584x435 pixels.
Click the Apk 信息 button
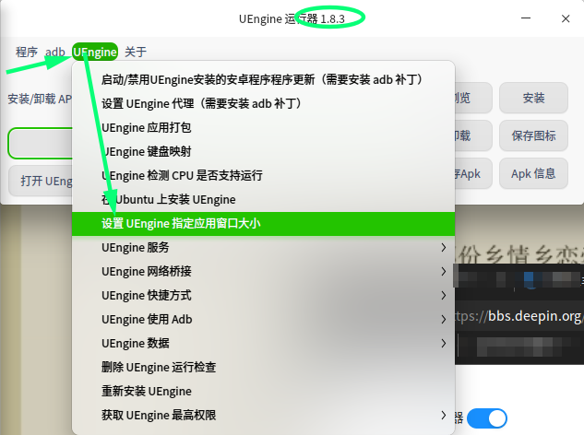[x=533, y=173]
